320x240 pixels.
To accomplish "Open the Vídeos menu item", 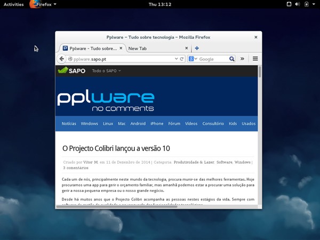I will point(191,124).
